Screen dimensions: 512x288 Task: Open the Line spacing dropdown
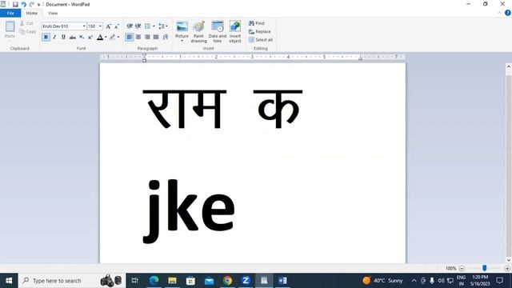(163, 26)
